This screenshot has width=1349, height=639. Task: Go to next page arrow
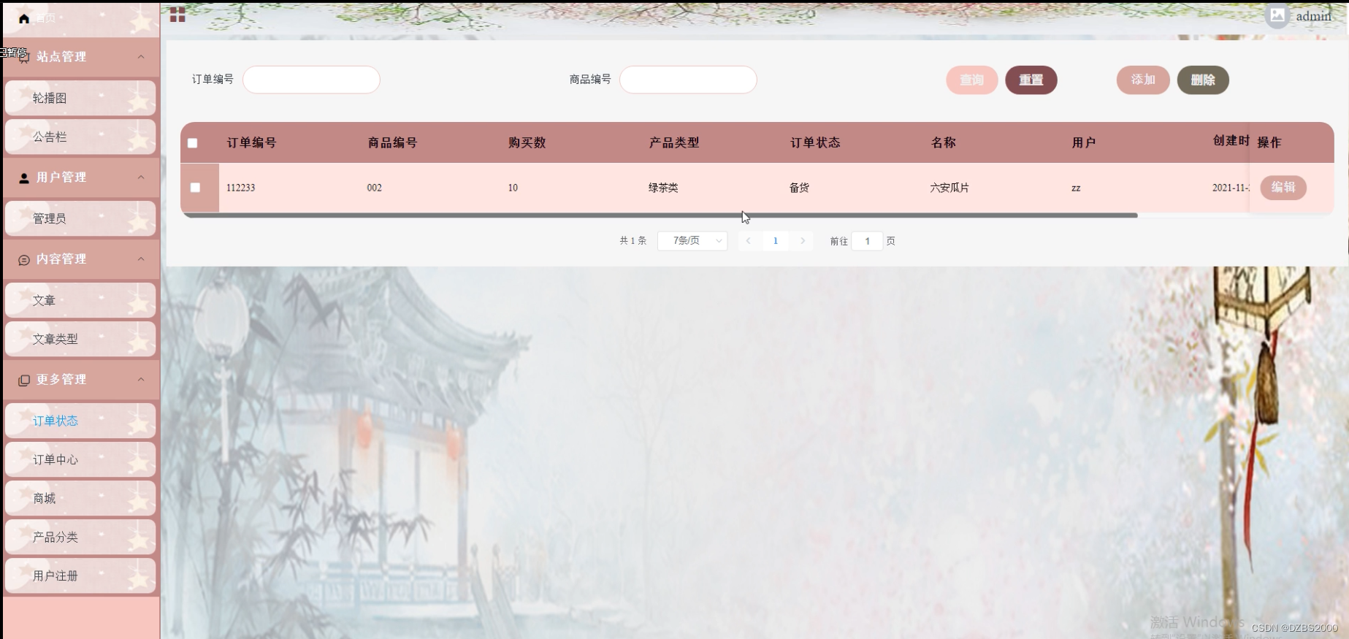point(803,240)
